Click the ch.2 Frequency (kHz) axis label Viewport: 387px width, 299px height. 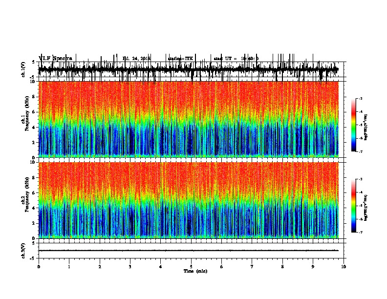click(x=26, y=194)
